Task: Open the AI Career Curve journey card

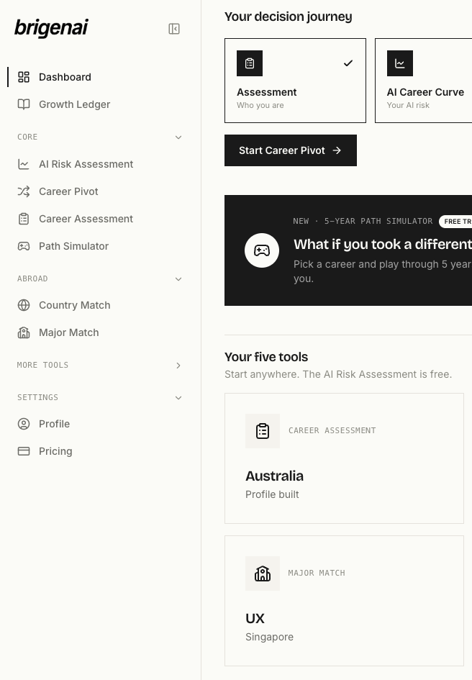Action: tap(423, 81)
